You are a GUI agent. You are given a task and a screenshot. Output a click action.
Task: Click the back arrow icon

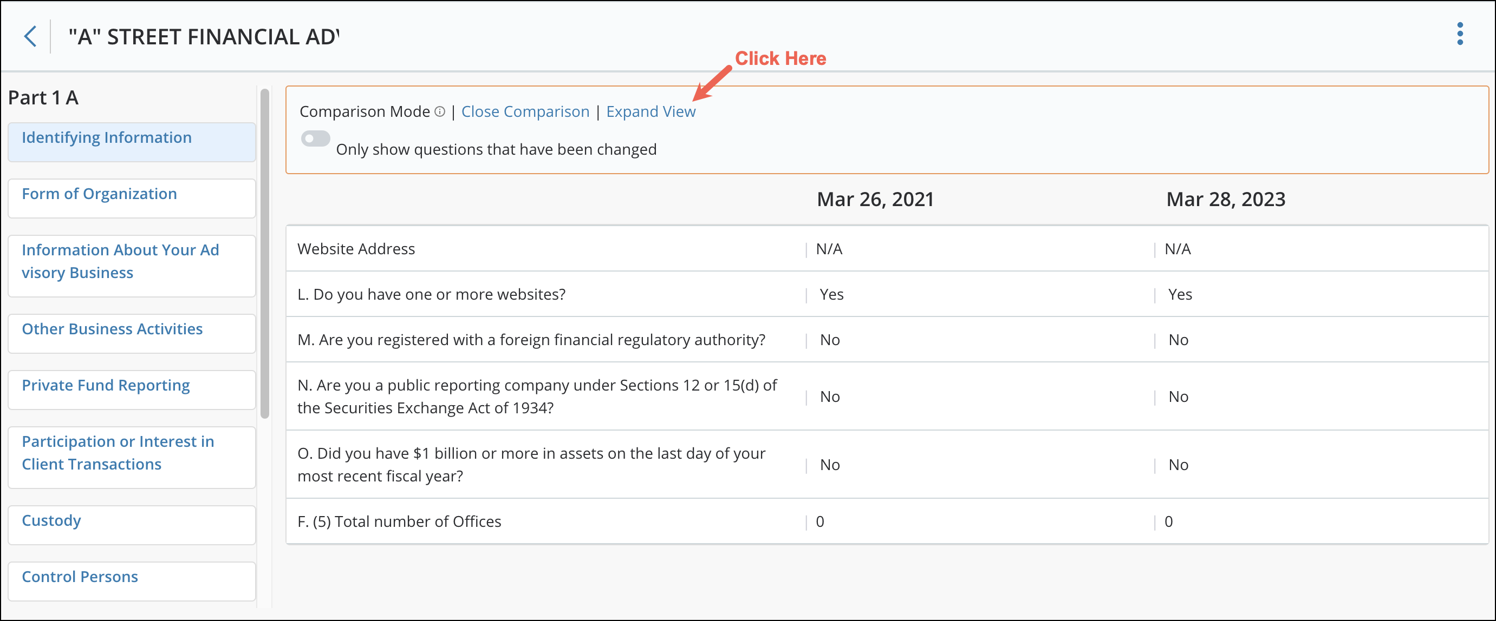pyautogui.click(x=30, y=36)
